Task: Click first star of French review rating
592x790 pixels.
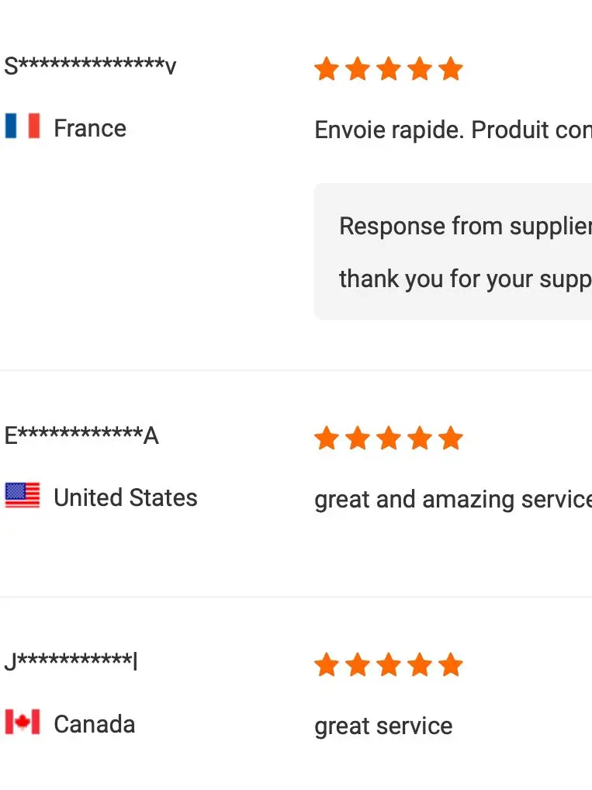Action: pos(327,69)
